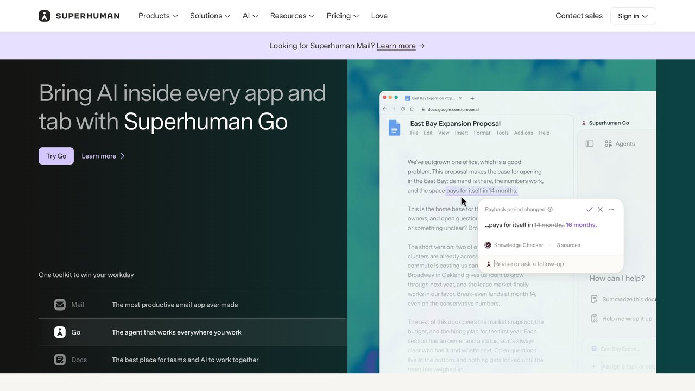
Task: Follow the Learn more Superhuman Mail link
Action: pyautogui.click(x=396, y=46)
